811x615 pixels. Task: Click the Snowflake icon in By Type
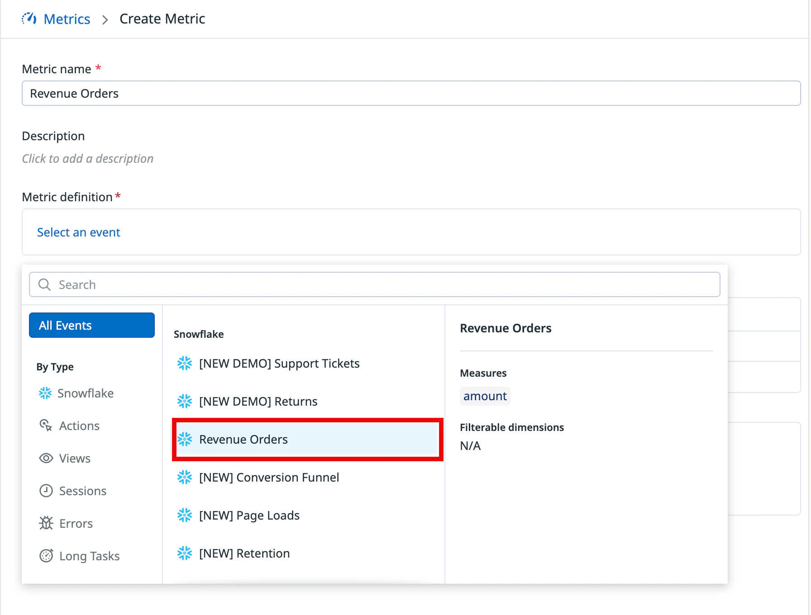click(45, 393)
